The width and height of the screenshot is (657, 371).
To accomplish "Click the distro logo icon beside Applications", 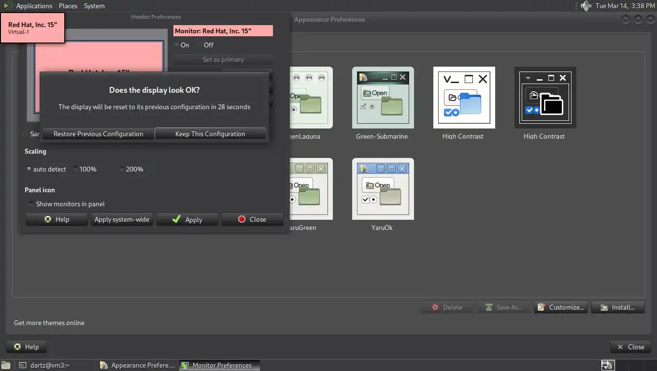I will coord(8,6).
